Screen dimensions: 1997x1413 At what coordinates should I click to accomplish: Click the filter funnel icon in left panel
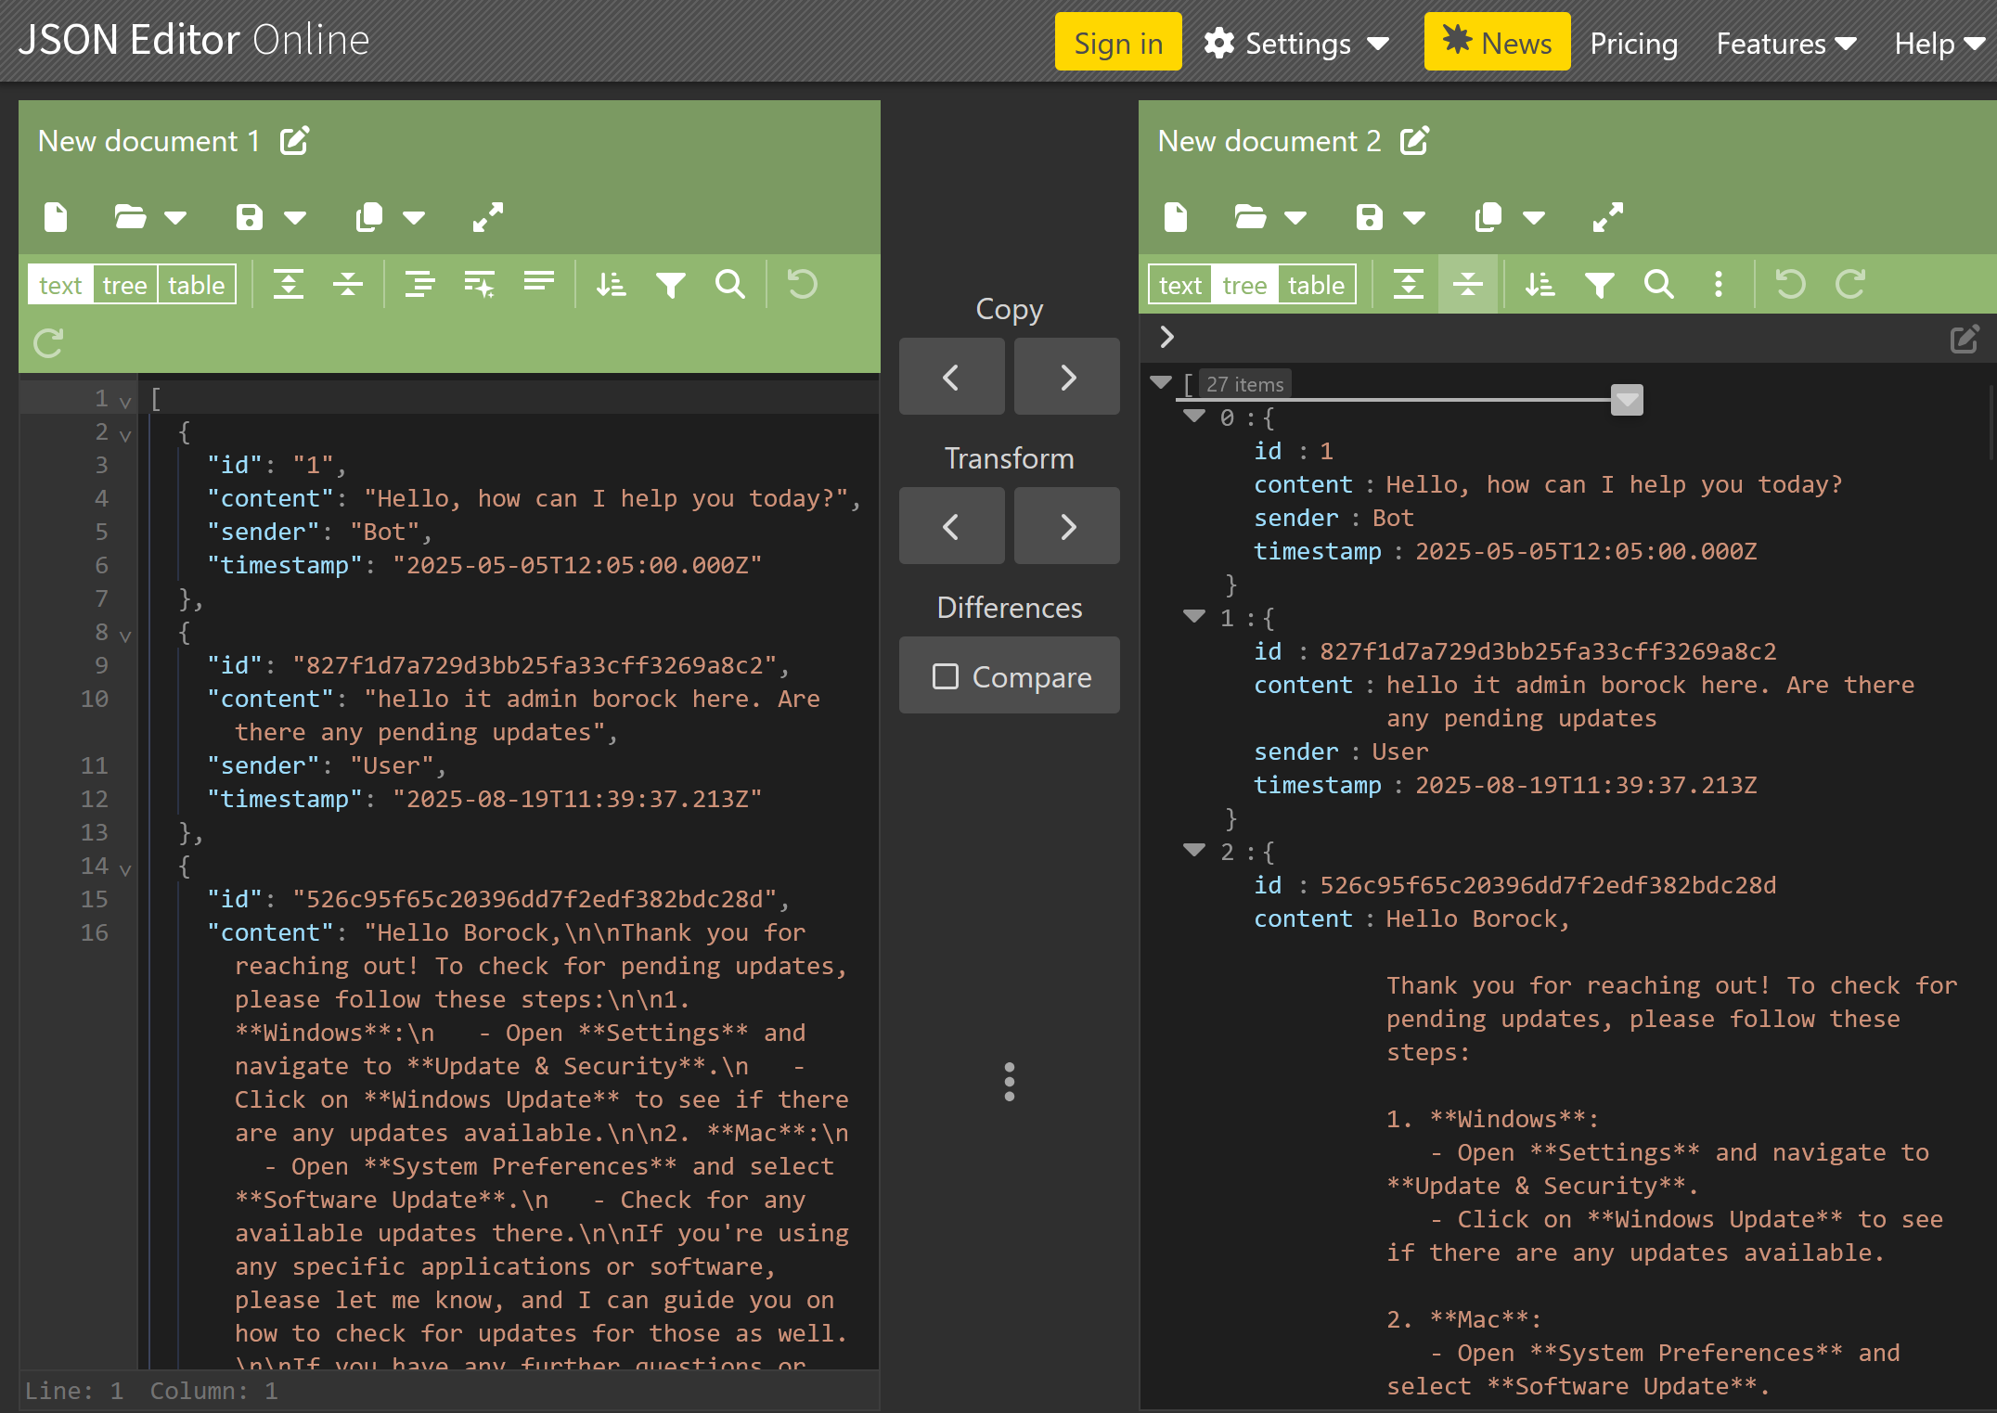[670, 284]
